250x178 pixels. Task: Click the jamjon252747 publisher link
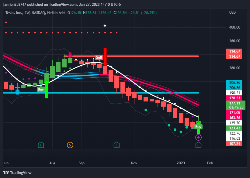(14, 4)
